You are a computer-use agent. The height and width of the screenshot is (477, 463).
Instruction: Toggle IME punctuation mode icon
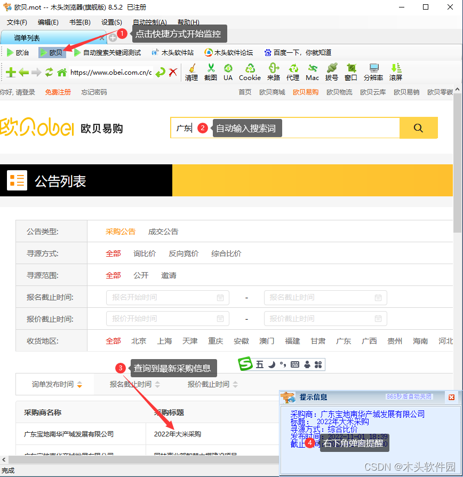pyautogui.click(x=283, y=364)
